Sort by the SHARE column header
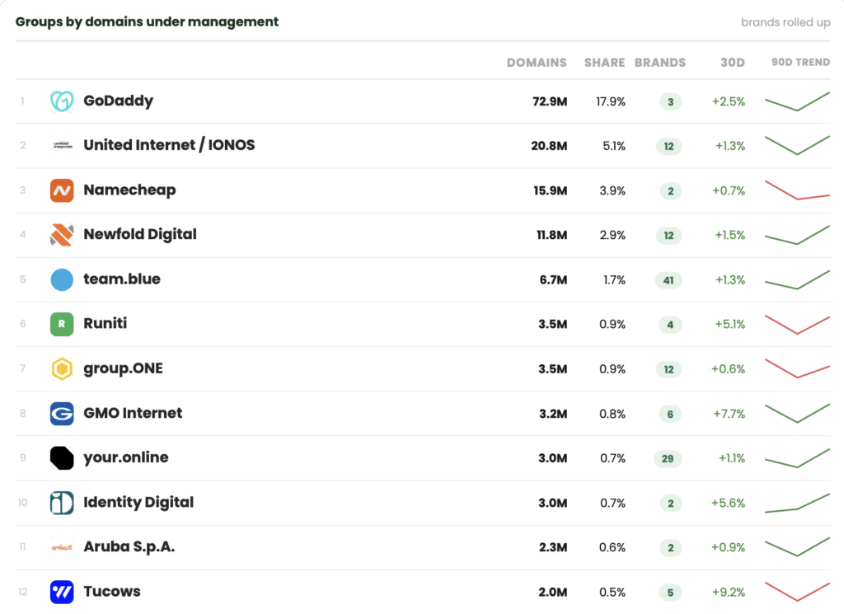Image resolution: width=844 pixels, height=614 pixels. (x=604, y=63)
